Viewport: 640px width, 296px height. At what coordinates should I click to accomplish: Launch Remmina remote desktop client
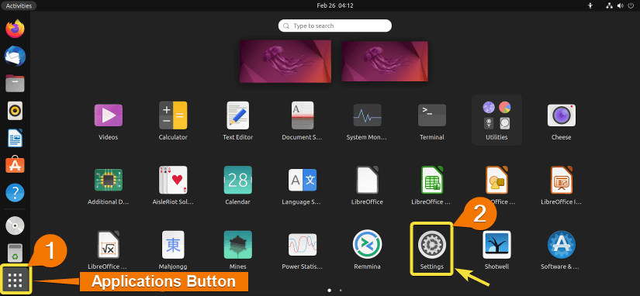pyautogui.click(x=367, y=245)
